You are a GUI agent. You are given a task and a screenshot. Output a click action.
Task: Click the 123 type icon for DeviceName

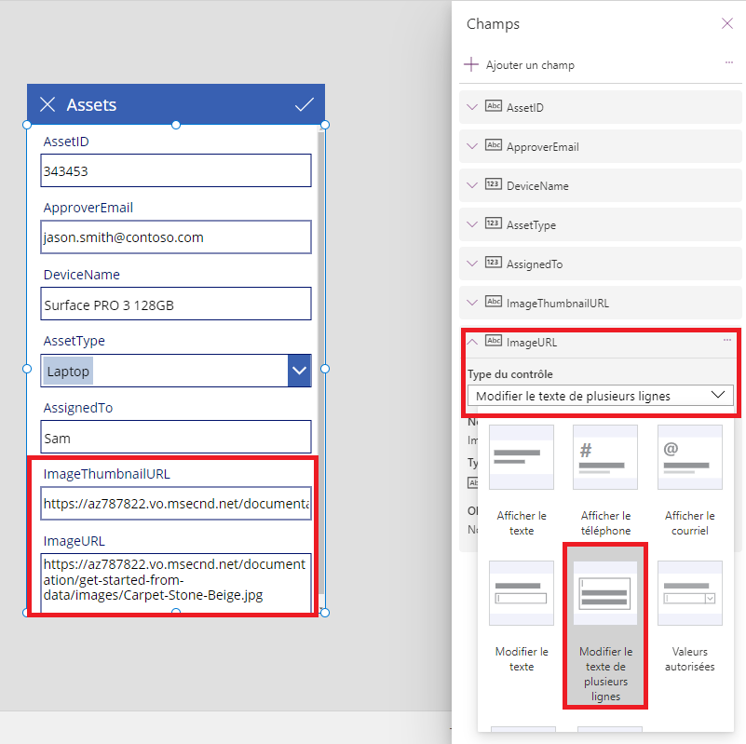[494, 183]
